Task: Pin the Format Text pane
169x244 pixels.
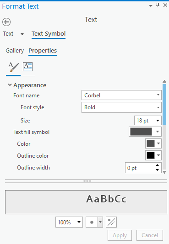Action: [158, 5]
